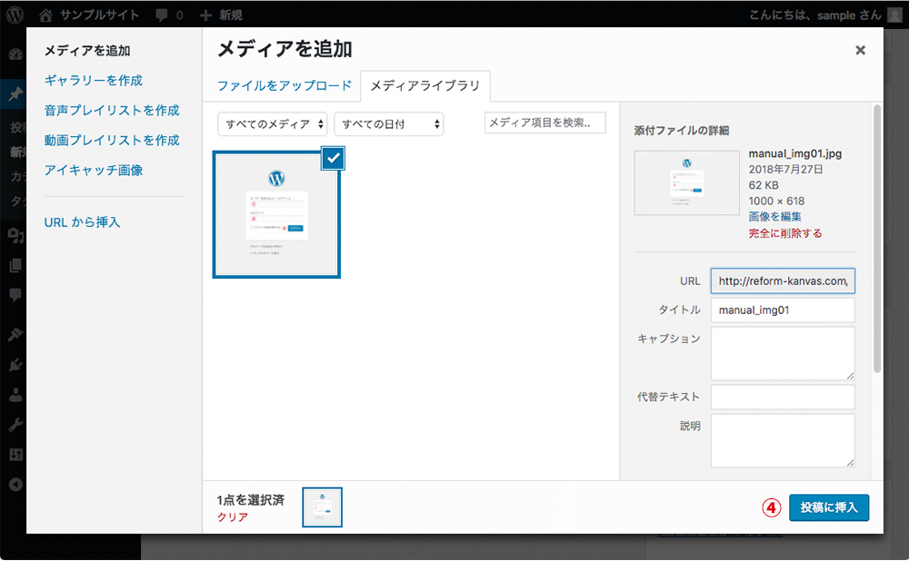Open the すべてのメディア filter dropdown

point(272,124)
